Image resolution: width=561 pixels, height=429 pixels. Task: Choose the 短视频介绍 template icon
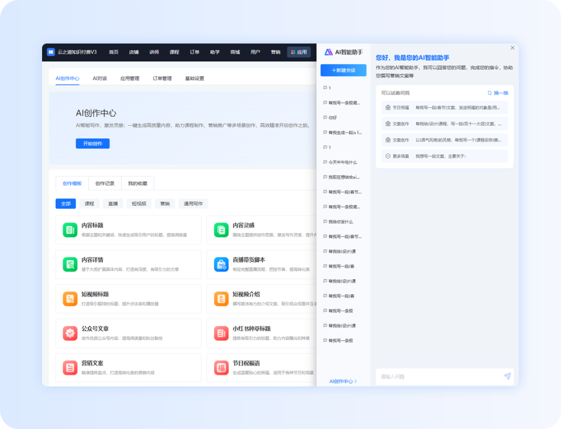point(221,298)
